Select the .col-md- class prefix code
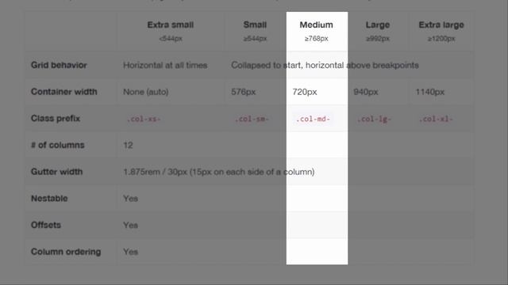This screenshot has height=285, width=508. tap(313, 119)
